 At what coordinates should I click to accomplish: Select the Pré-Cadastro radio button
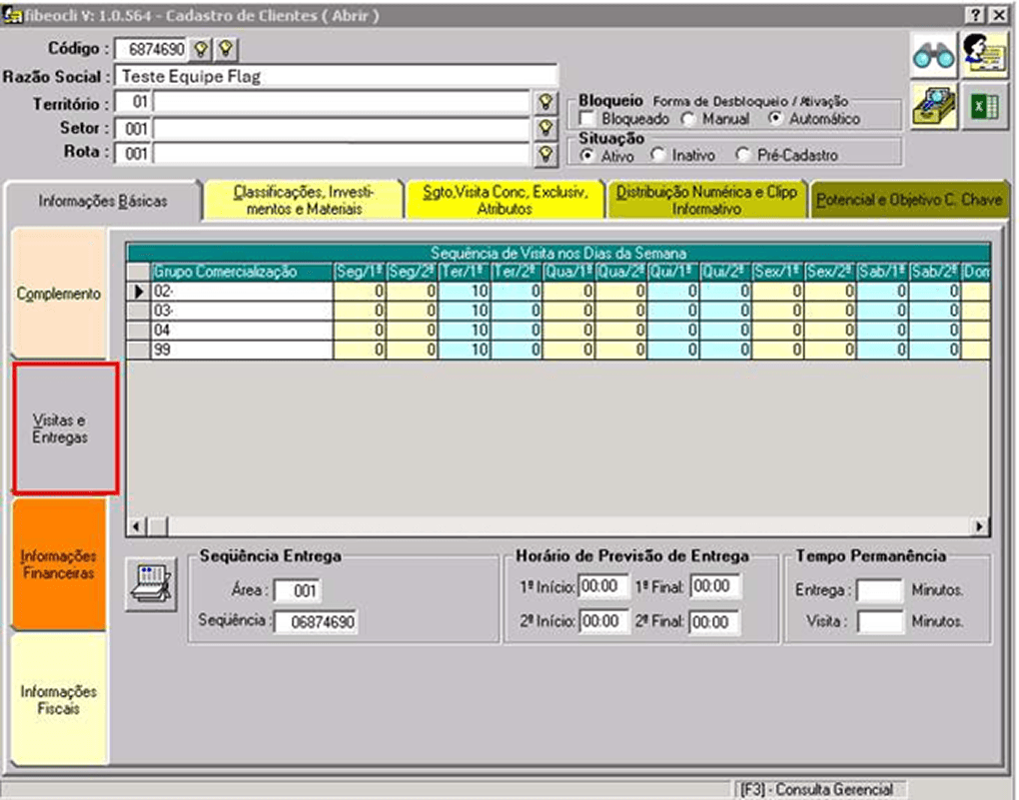(x=742, y=156)
